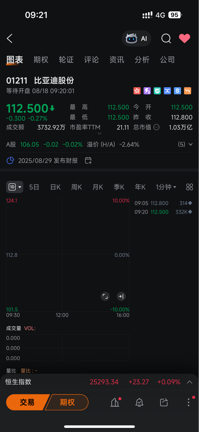The width and height of the screenshot is (199, 432).
Task: Open search with the magnifier icon
Action: click(x=166, y=38)
